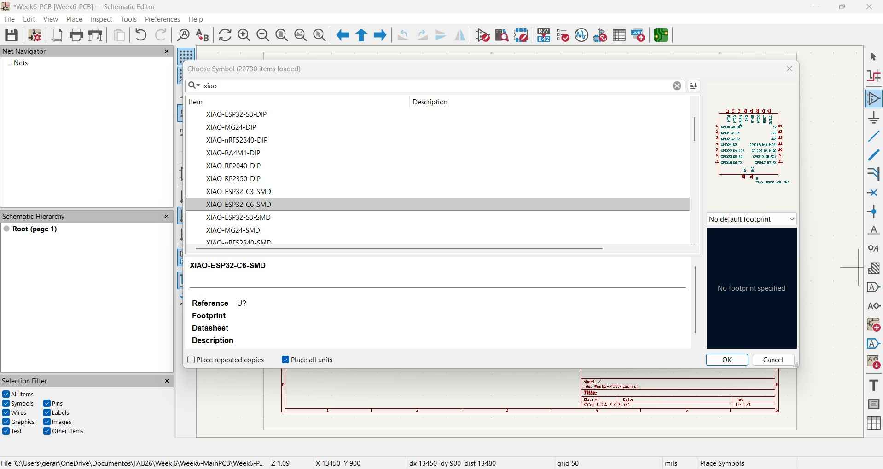Open the Simulator icon

click(582, 35)
